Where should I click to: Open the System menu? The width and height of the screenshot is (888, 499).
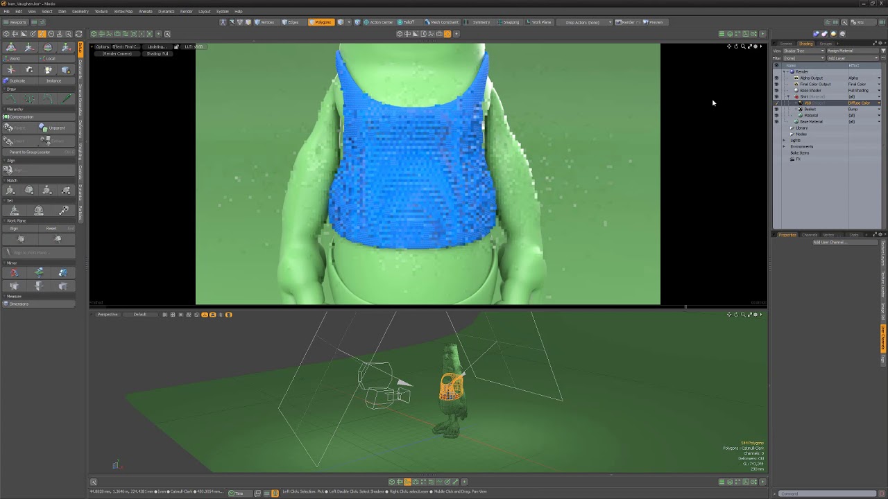222,12
